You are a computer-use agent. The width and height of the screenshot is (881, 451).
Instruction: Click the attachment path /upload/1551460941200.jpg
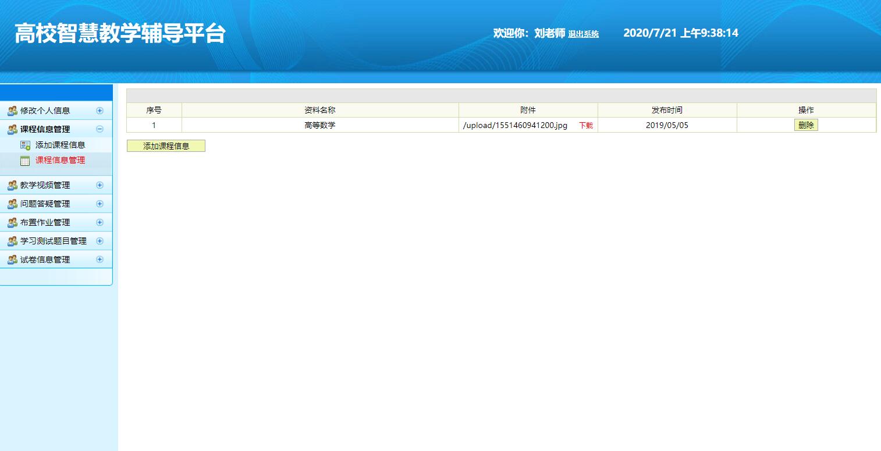pos(514,125)
